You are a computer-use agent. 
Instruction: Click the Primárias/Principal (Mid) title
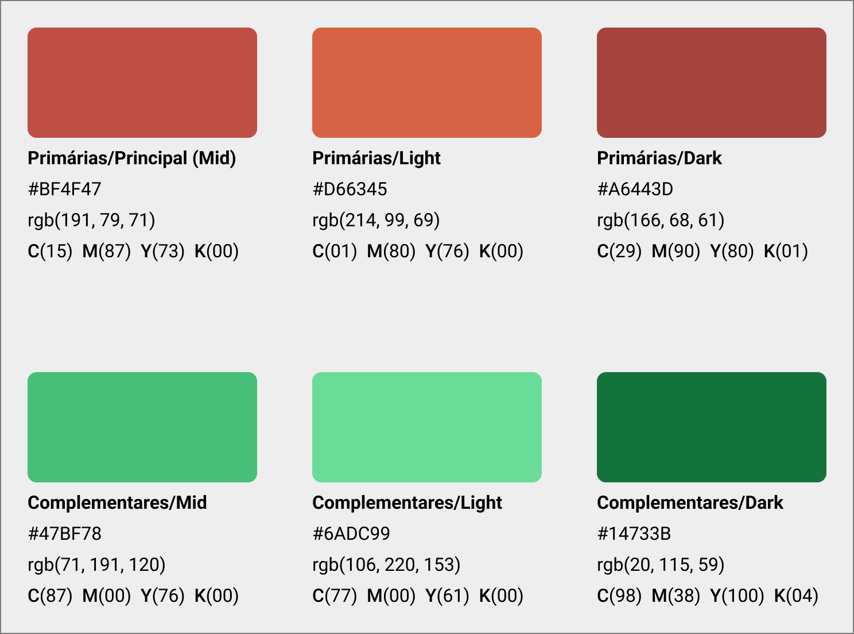click(x=131, y=158)
